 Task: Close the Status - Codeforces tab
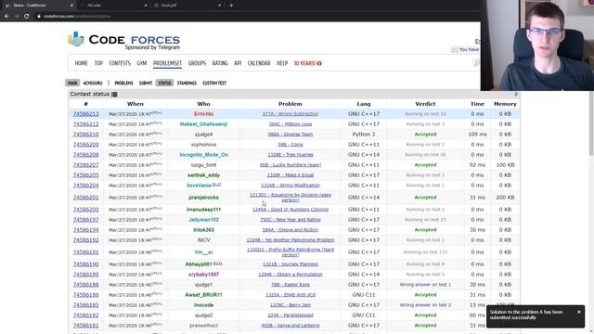tap(71, 6)
